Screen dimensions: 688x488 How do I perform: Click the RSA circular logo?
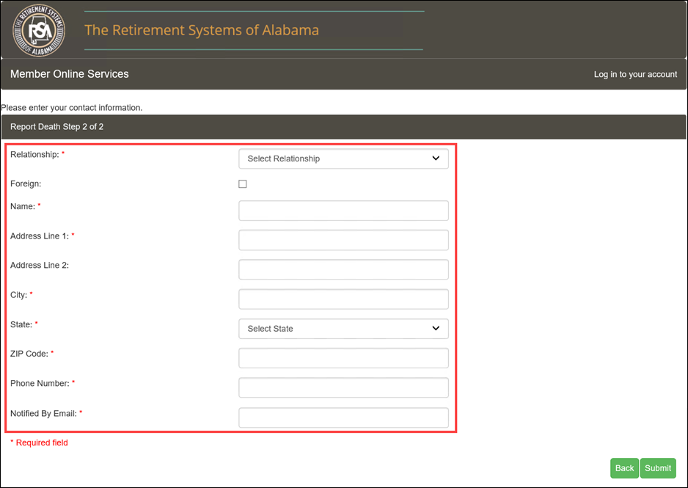click(39, 29)
